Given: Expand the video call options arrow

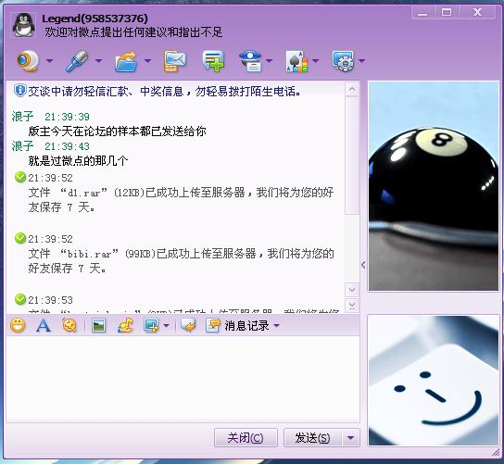Looking at the screenshot, I should 49,61.
